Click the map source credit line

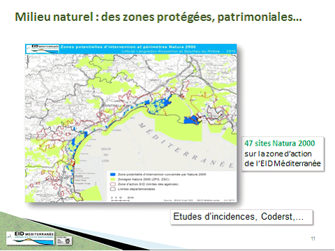tap(200, 200)
